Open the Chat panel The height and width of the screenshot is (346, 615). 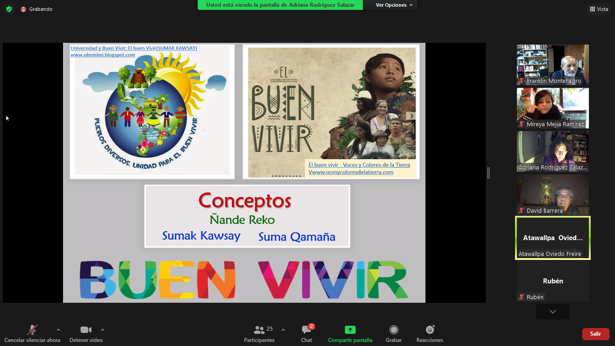tap(307, 333)
